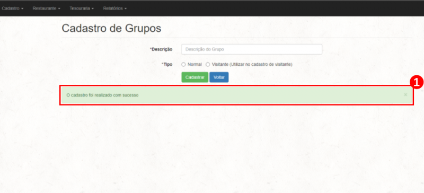Screen dimensions: 424x193
Task: Select the Visitante radio option
Action: (208, 65)
